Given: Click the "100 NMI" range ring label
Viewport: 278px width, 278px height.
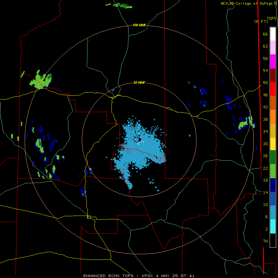Looking at the screenshot, I should click(139, 25).
